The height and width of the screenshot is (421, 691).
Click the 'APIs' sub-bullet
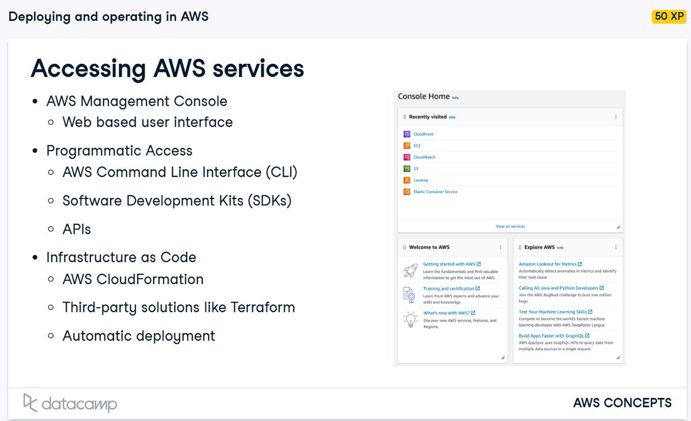tap(77, 229)
